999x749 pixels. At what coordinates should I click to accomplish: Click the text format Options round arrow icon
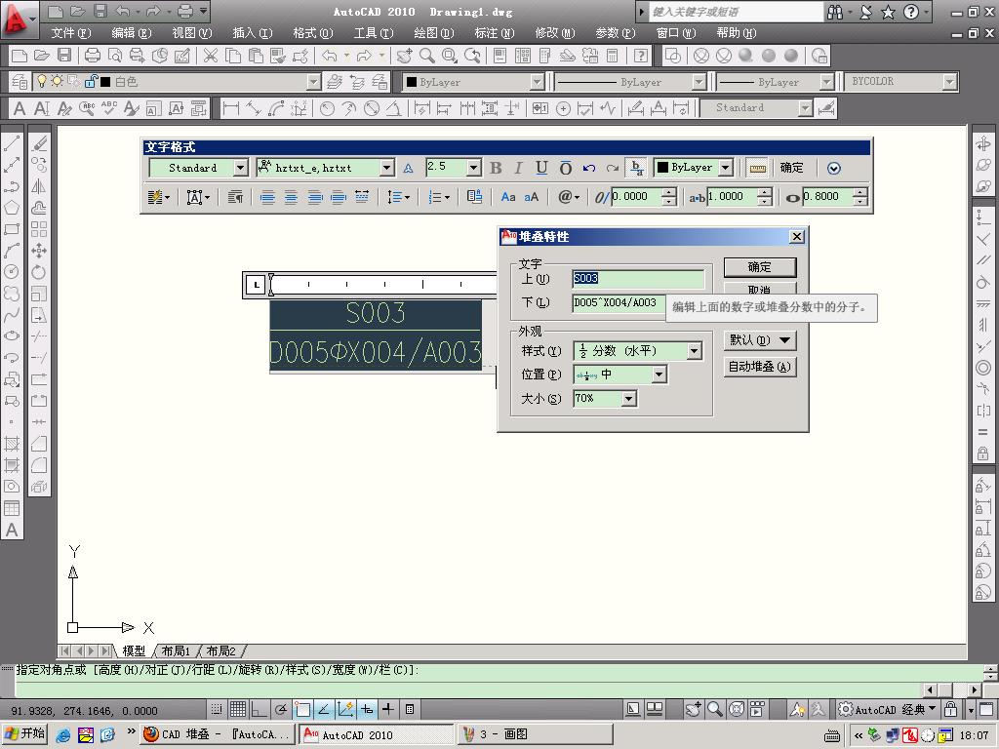point(834,168)
